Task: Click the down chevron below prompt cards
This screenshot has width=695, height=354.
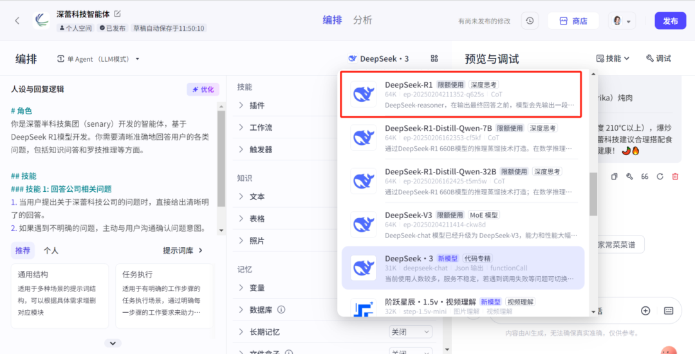Action: tap(113, 343)
